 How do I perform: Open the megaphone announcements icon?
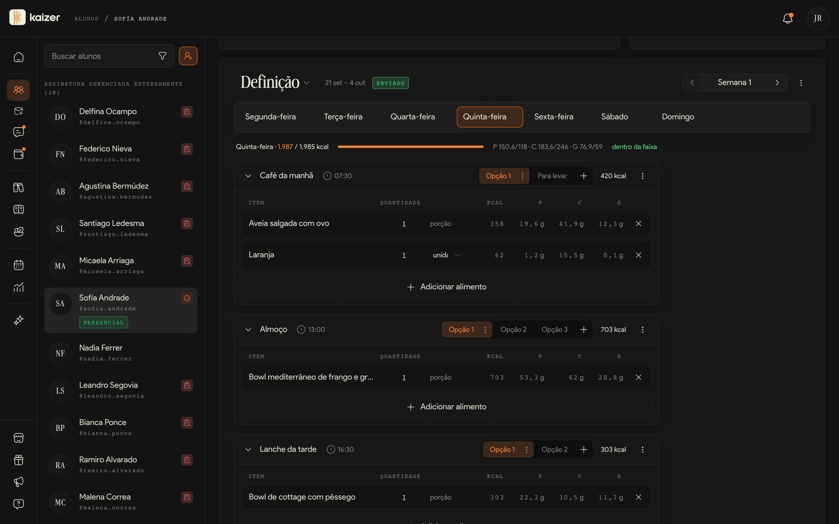click(x=18, y=482)
